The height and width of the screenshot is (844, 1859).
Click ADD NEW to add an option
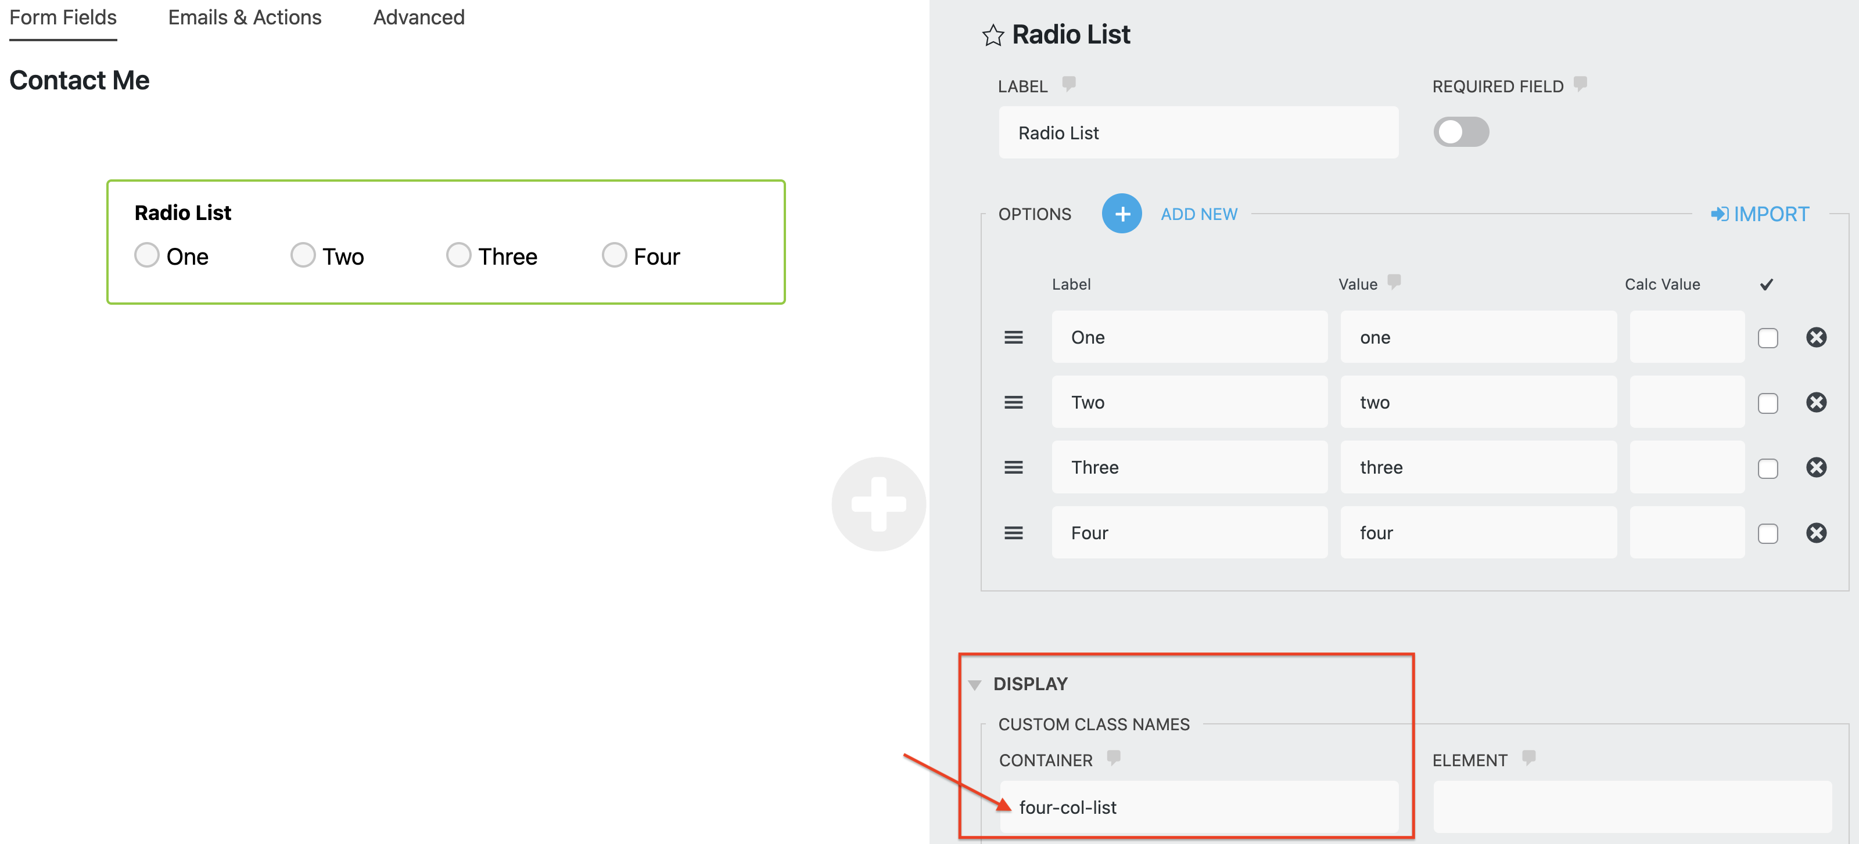pyautogui.click(x=1198, y=214)
